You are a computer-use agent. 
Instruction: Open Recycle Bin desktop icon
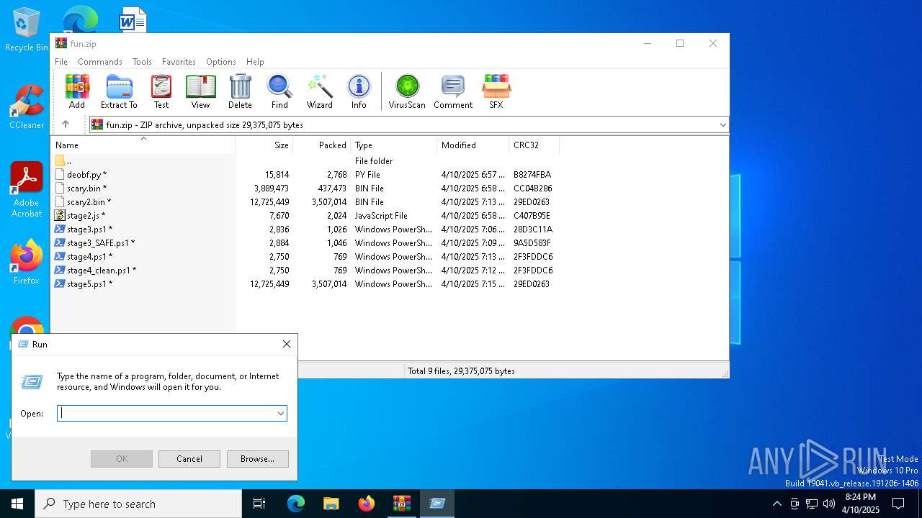[27, 30]
